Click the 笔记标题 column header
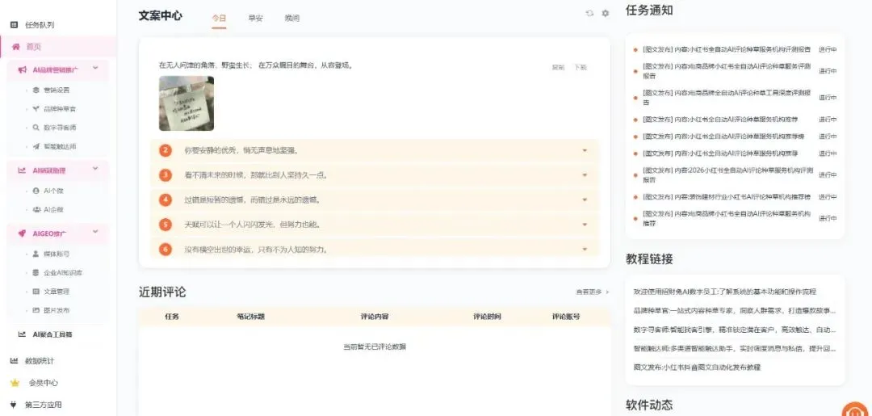The height and width of the screenshot is (416, 872). (250, 317)
